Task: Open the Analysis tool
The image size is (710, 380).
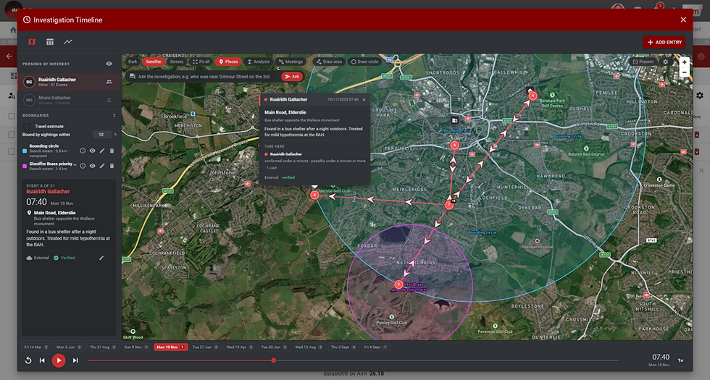Action: click(258, 62)
